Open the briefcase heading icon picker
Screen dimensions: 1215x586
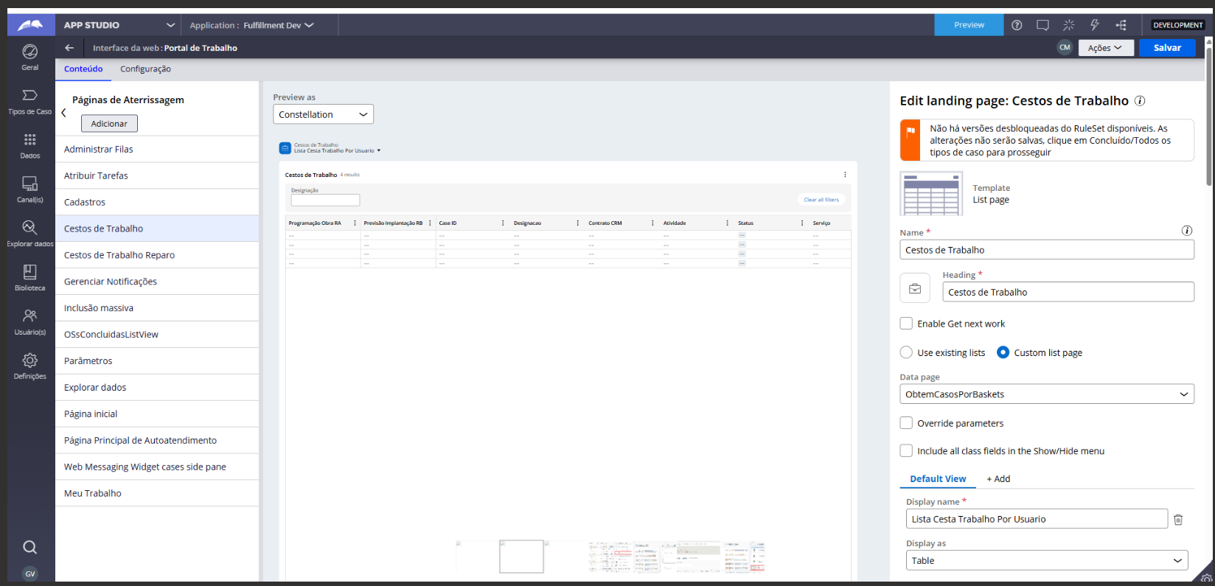(915, 288)
